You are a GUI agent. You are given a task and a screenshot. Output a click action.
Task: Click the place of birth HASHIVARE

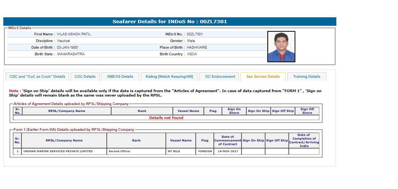197,48
